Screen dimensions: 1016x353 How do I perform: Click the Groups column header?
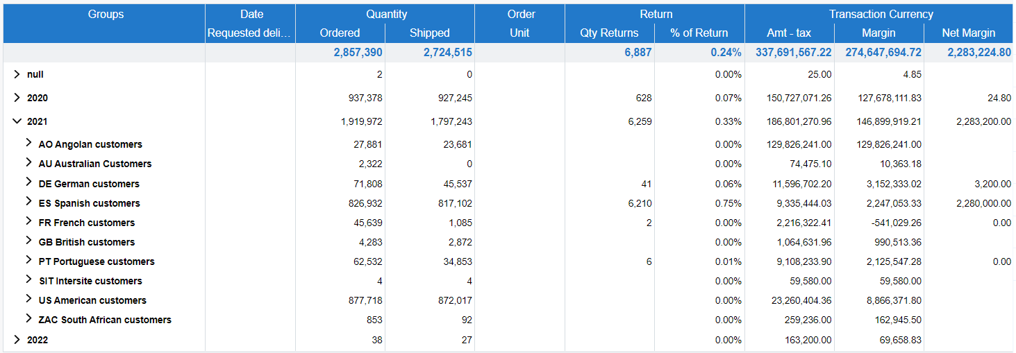pos(106,14)
